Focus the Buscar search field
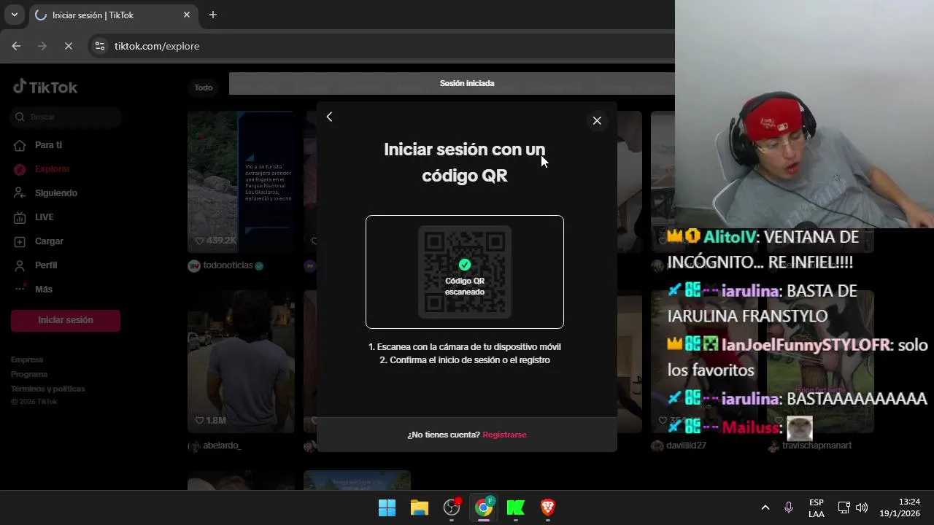 66,117
